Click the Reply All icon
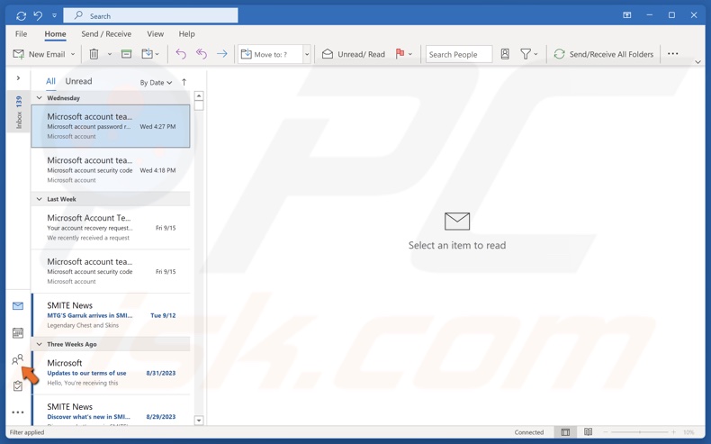 coord(202,54)
